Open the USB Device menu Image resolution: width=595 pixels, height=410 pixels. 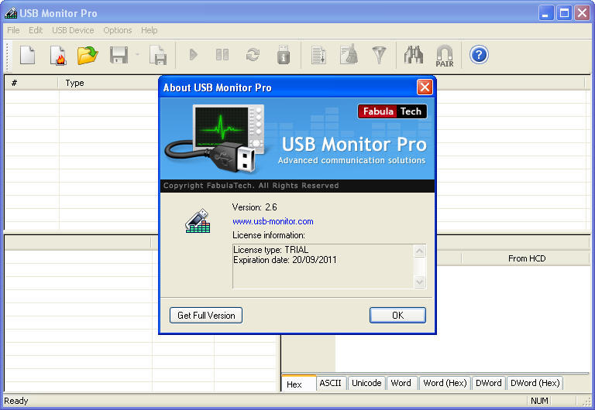(73, 30)
